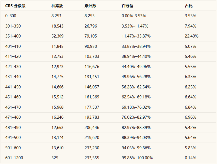The width and height of the screenshot is (217, 164).
Task: Select the 301–350 score range cell
Action: 13,26
